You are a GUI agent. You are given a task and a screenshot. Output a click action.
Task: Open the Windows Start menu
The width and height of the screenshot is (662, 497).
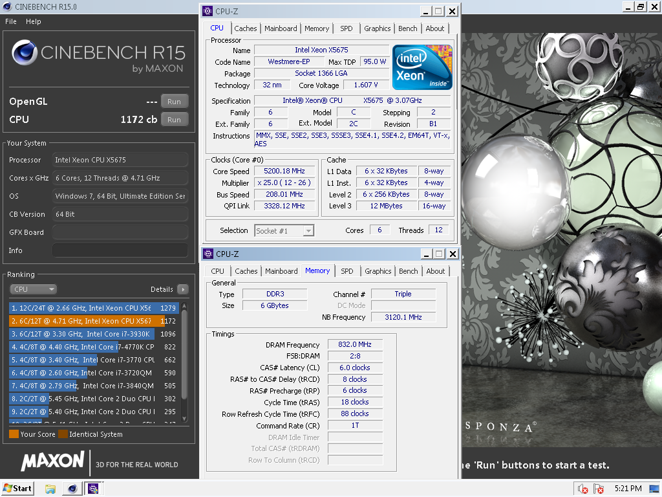click(x=17, y=489)
